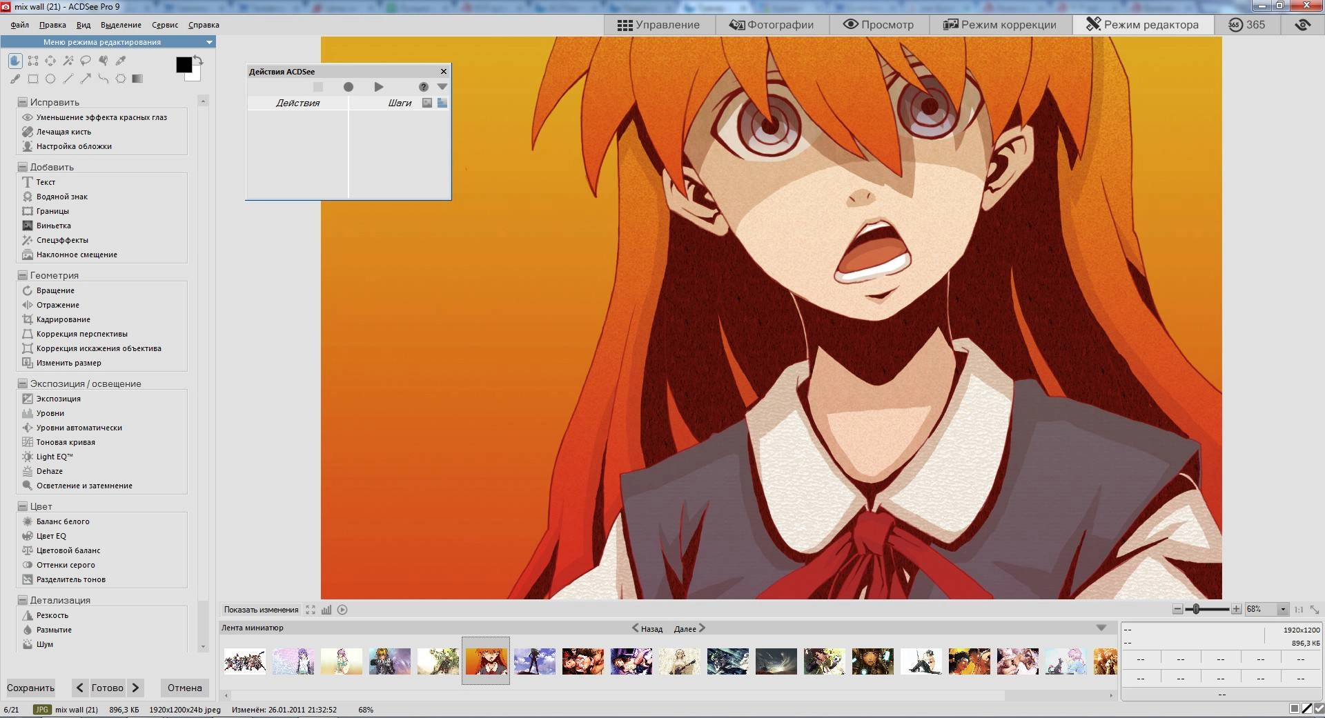
Task: Show the histogram
Action: pos(326,610)
